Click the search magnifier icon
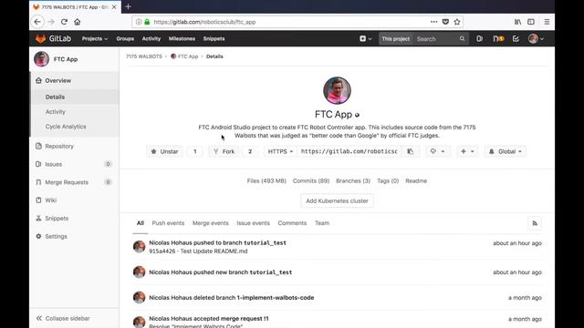The image size is (584, 328). pos(462,38)
